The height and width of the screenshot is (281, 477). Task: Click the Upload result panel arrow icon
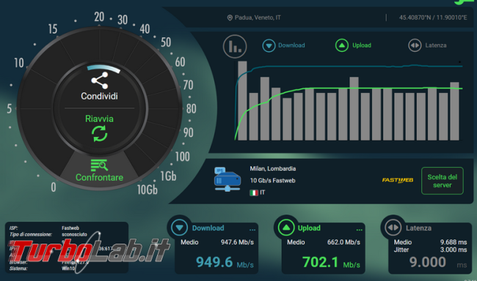point(286,228)
